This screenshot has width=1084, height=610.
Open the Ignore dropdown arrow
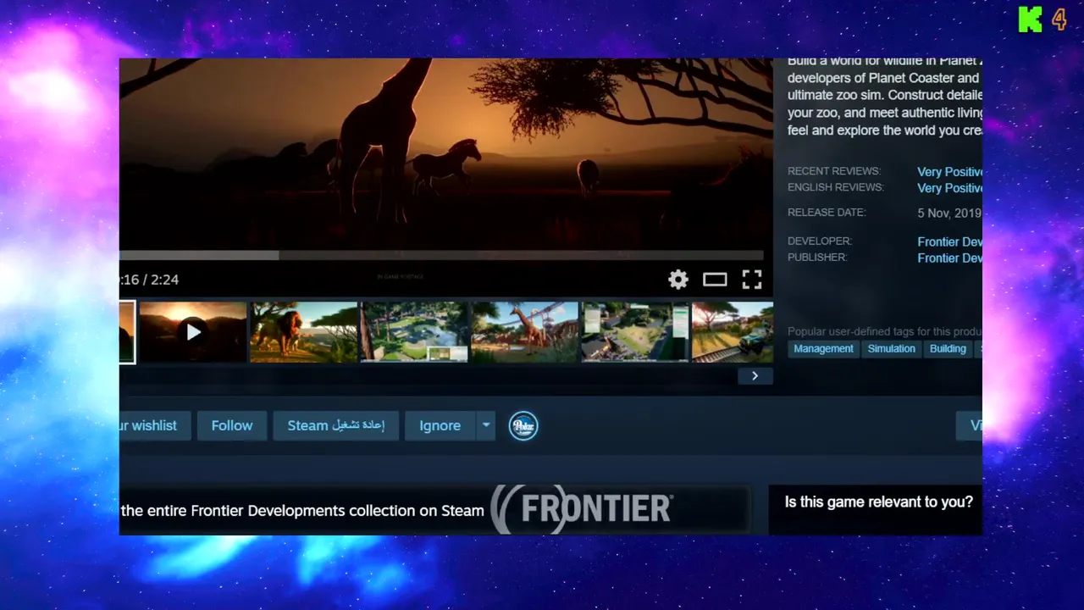click(485, 425)
